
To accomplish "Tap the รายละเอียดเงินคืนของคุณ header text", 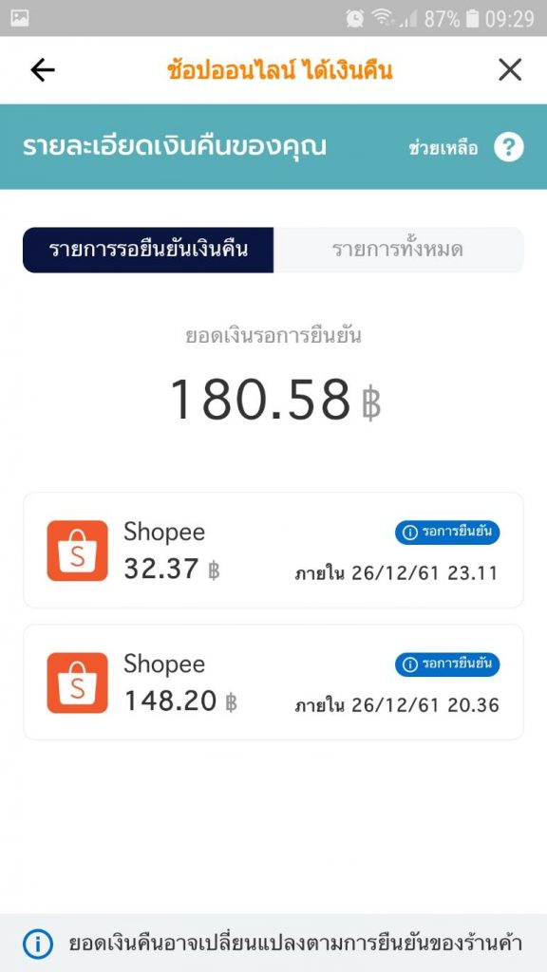I will (x=175, y=147).
